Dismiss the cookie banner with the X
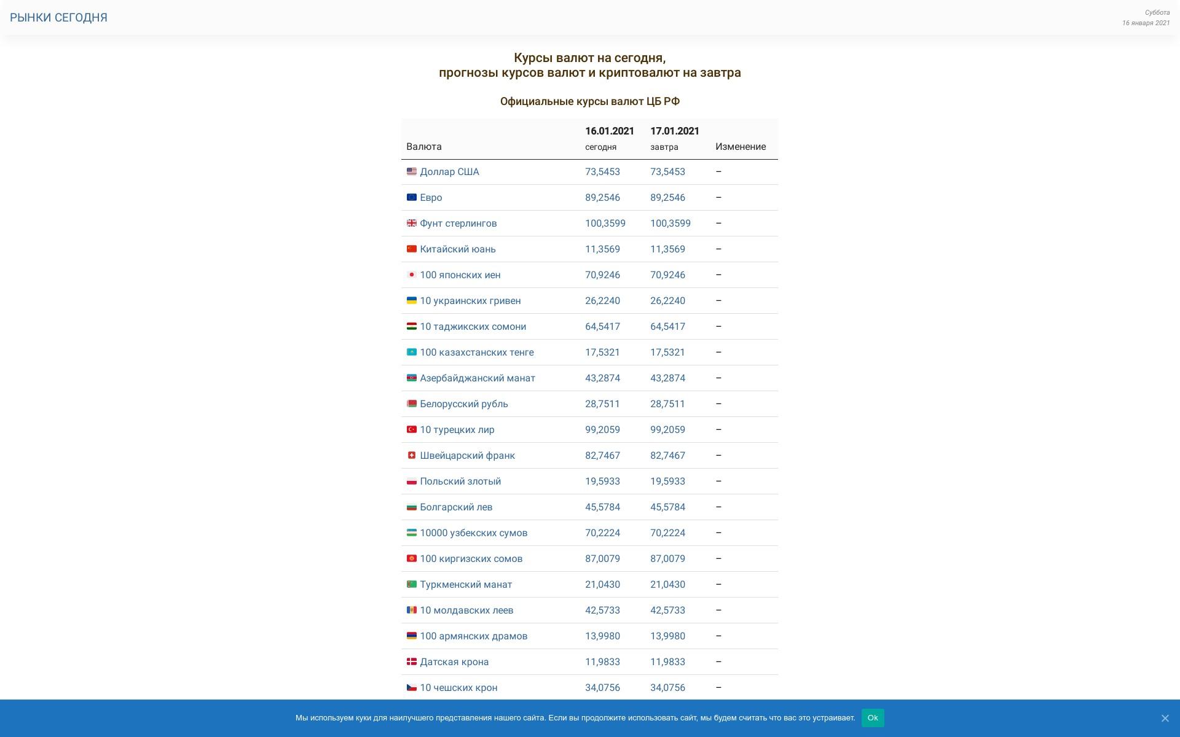Viewport: 1180px width, 737px height. [x=1165, y=718]
